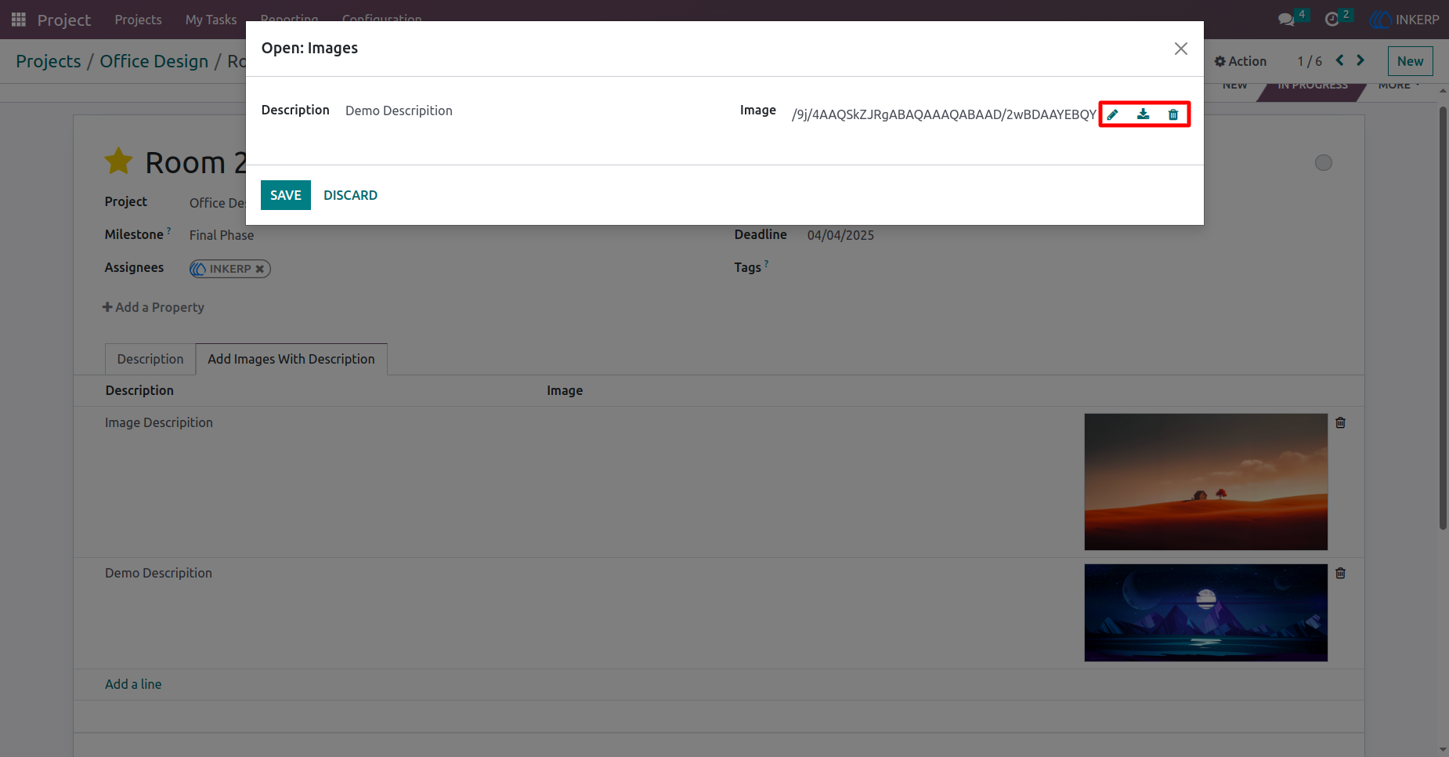Image resolution: width=1449 pixels, height=757 pixels.
Task: Save the image record
Action: tap(286, 195)
